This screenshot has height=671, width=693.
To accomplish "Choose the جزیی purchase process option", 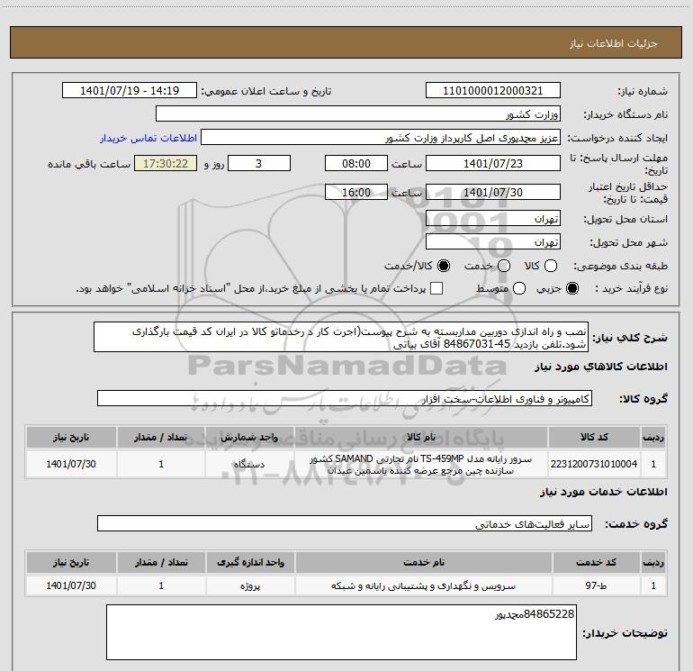I will (x=572, y=288).
